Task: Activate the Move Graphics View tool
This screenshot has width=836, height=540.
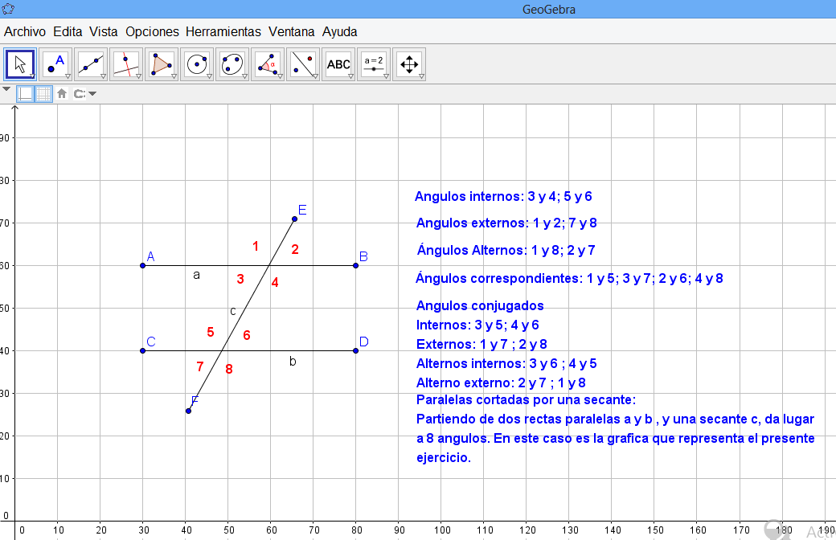Action: pyautogui.click(x=408, y=64)
